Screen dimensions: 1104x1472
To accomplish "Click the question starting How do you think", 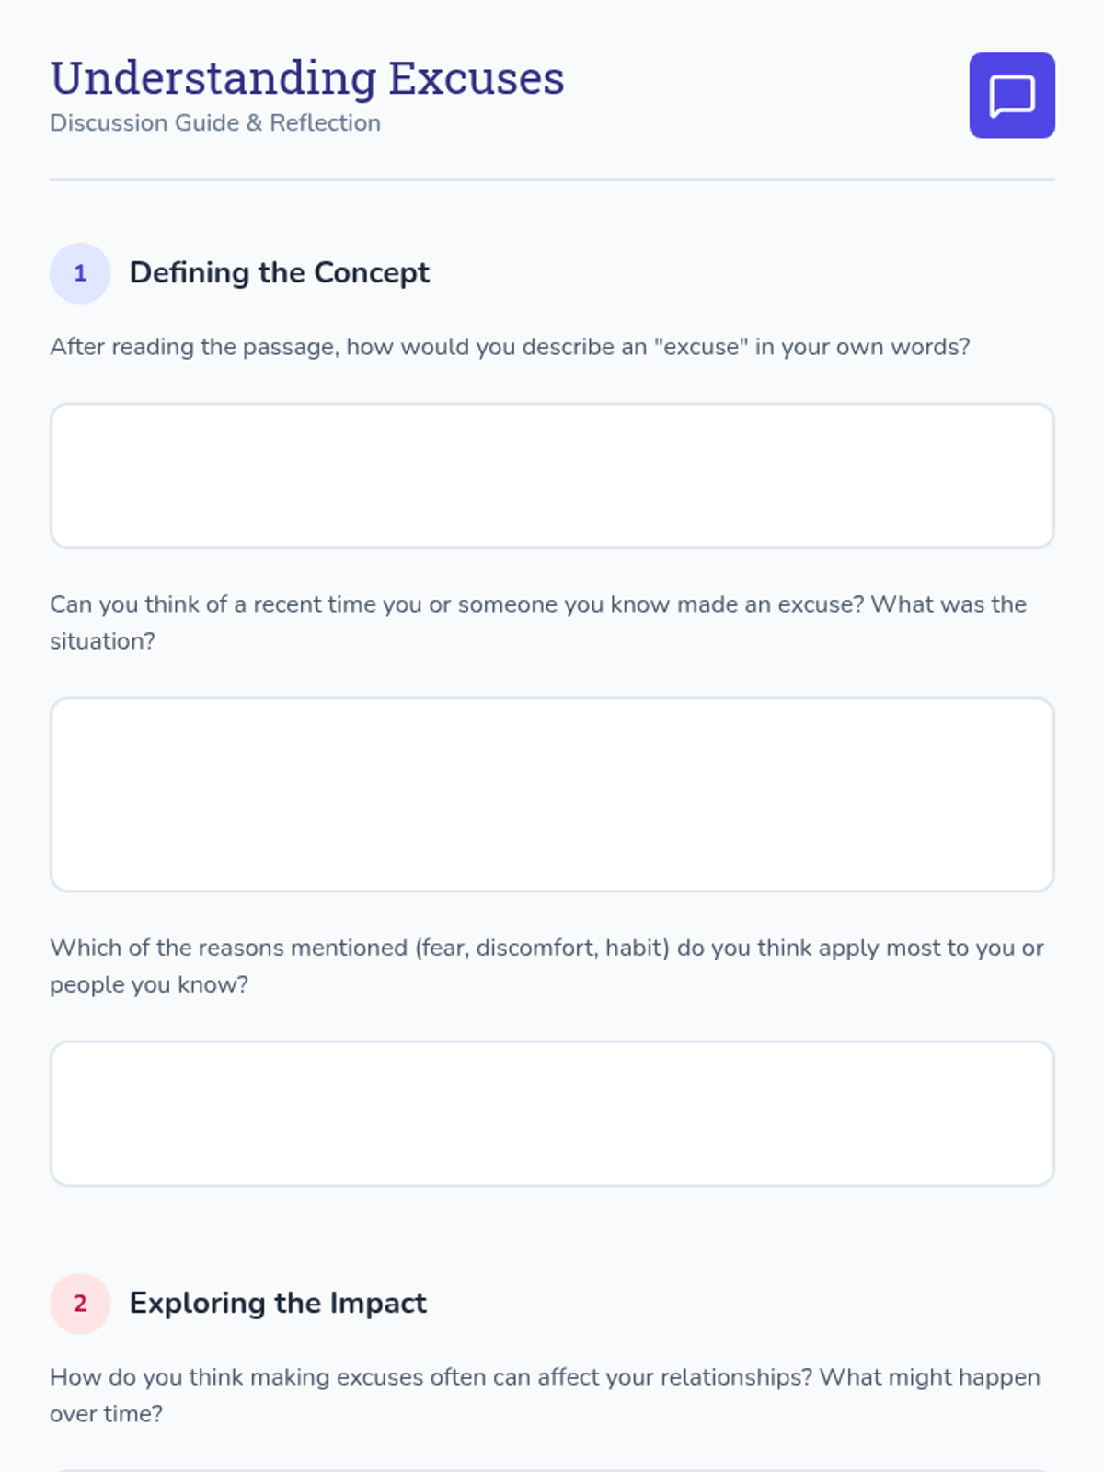I will click(x=368, y=1377).
